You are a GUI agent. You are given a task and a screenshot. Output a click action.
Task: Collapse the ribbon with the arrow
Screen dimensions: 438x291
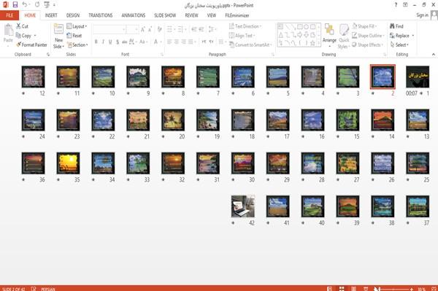tap(434, 55)
